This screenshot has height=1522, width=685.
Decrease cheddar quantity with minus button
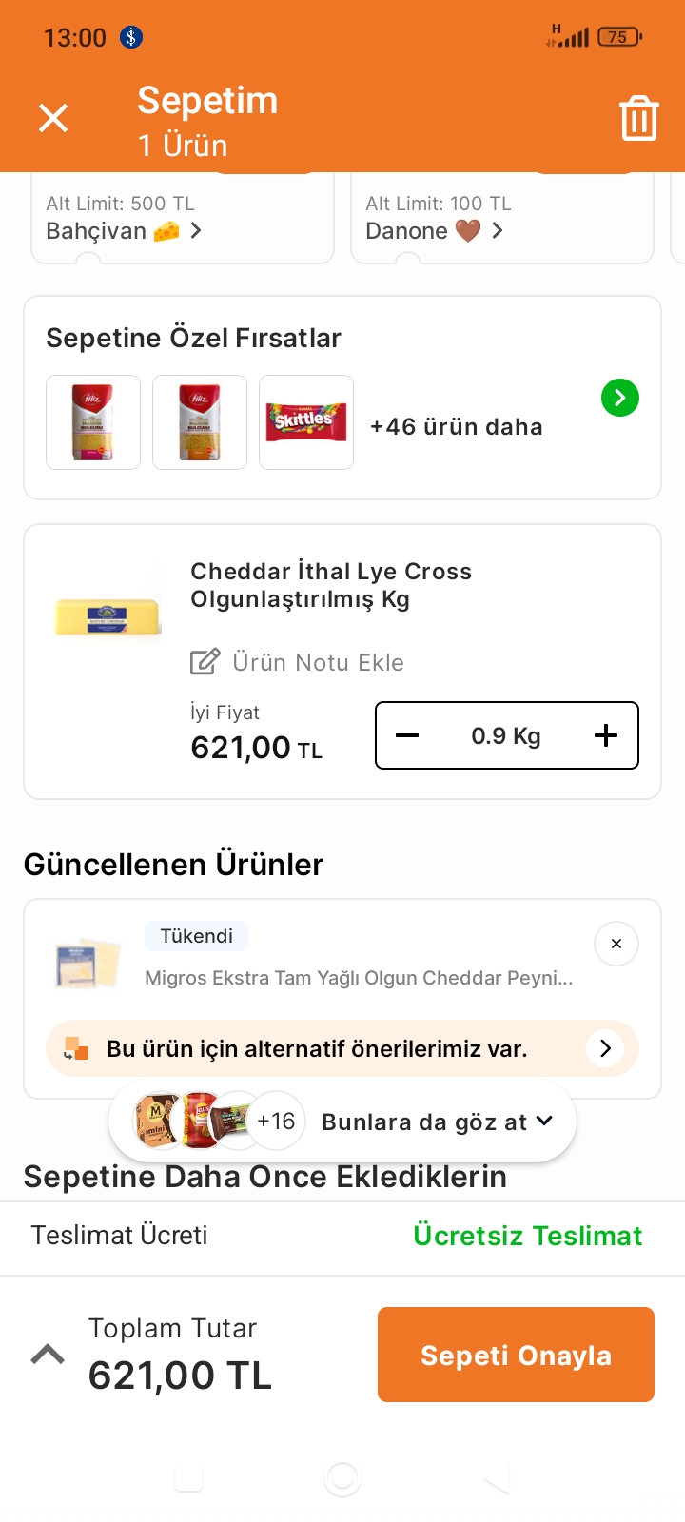coord(407,735)
